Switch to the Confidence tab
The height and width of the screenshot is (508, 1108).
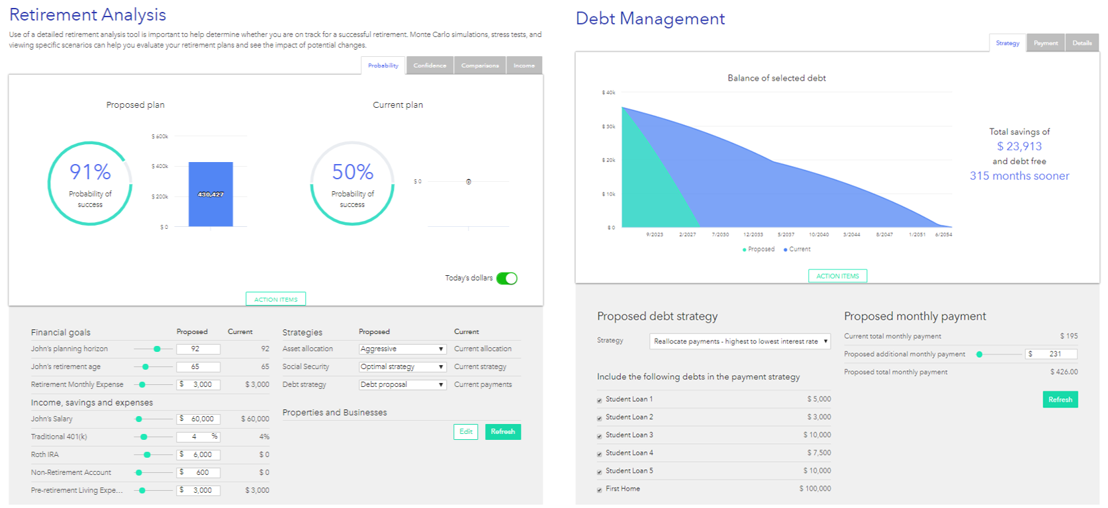pyautogui.click(x=430, y=65)
